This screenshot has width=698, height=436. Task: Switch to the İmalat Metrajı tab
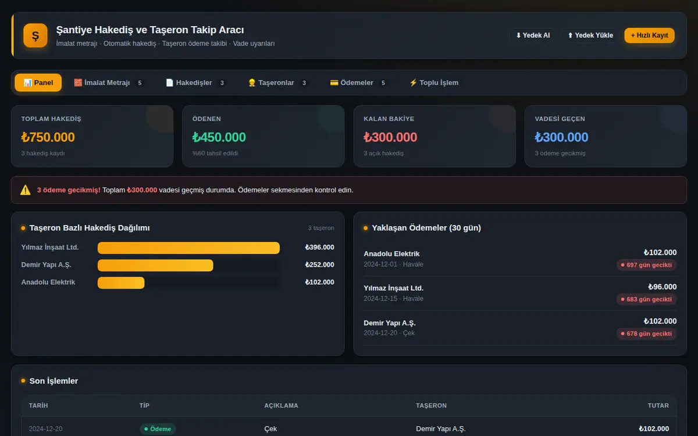point(109,83)
